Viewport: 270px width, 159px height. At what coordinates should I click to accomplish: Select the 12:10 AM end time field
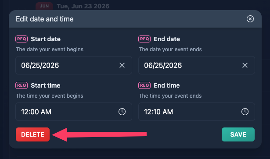197,112
